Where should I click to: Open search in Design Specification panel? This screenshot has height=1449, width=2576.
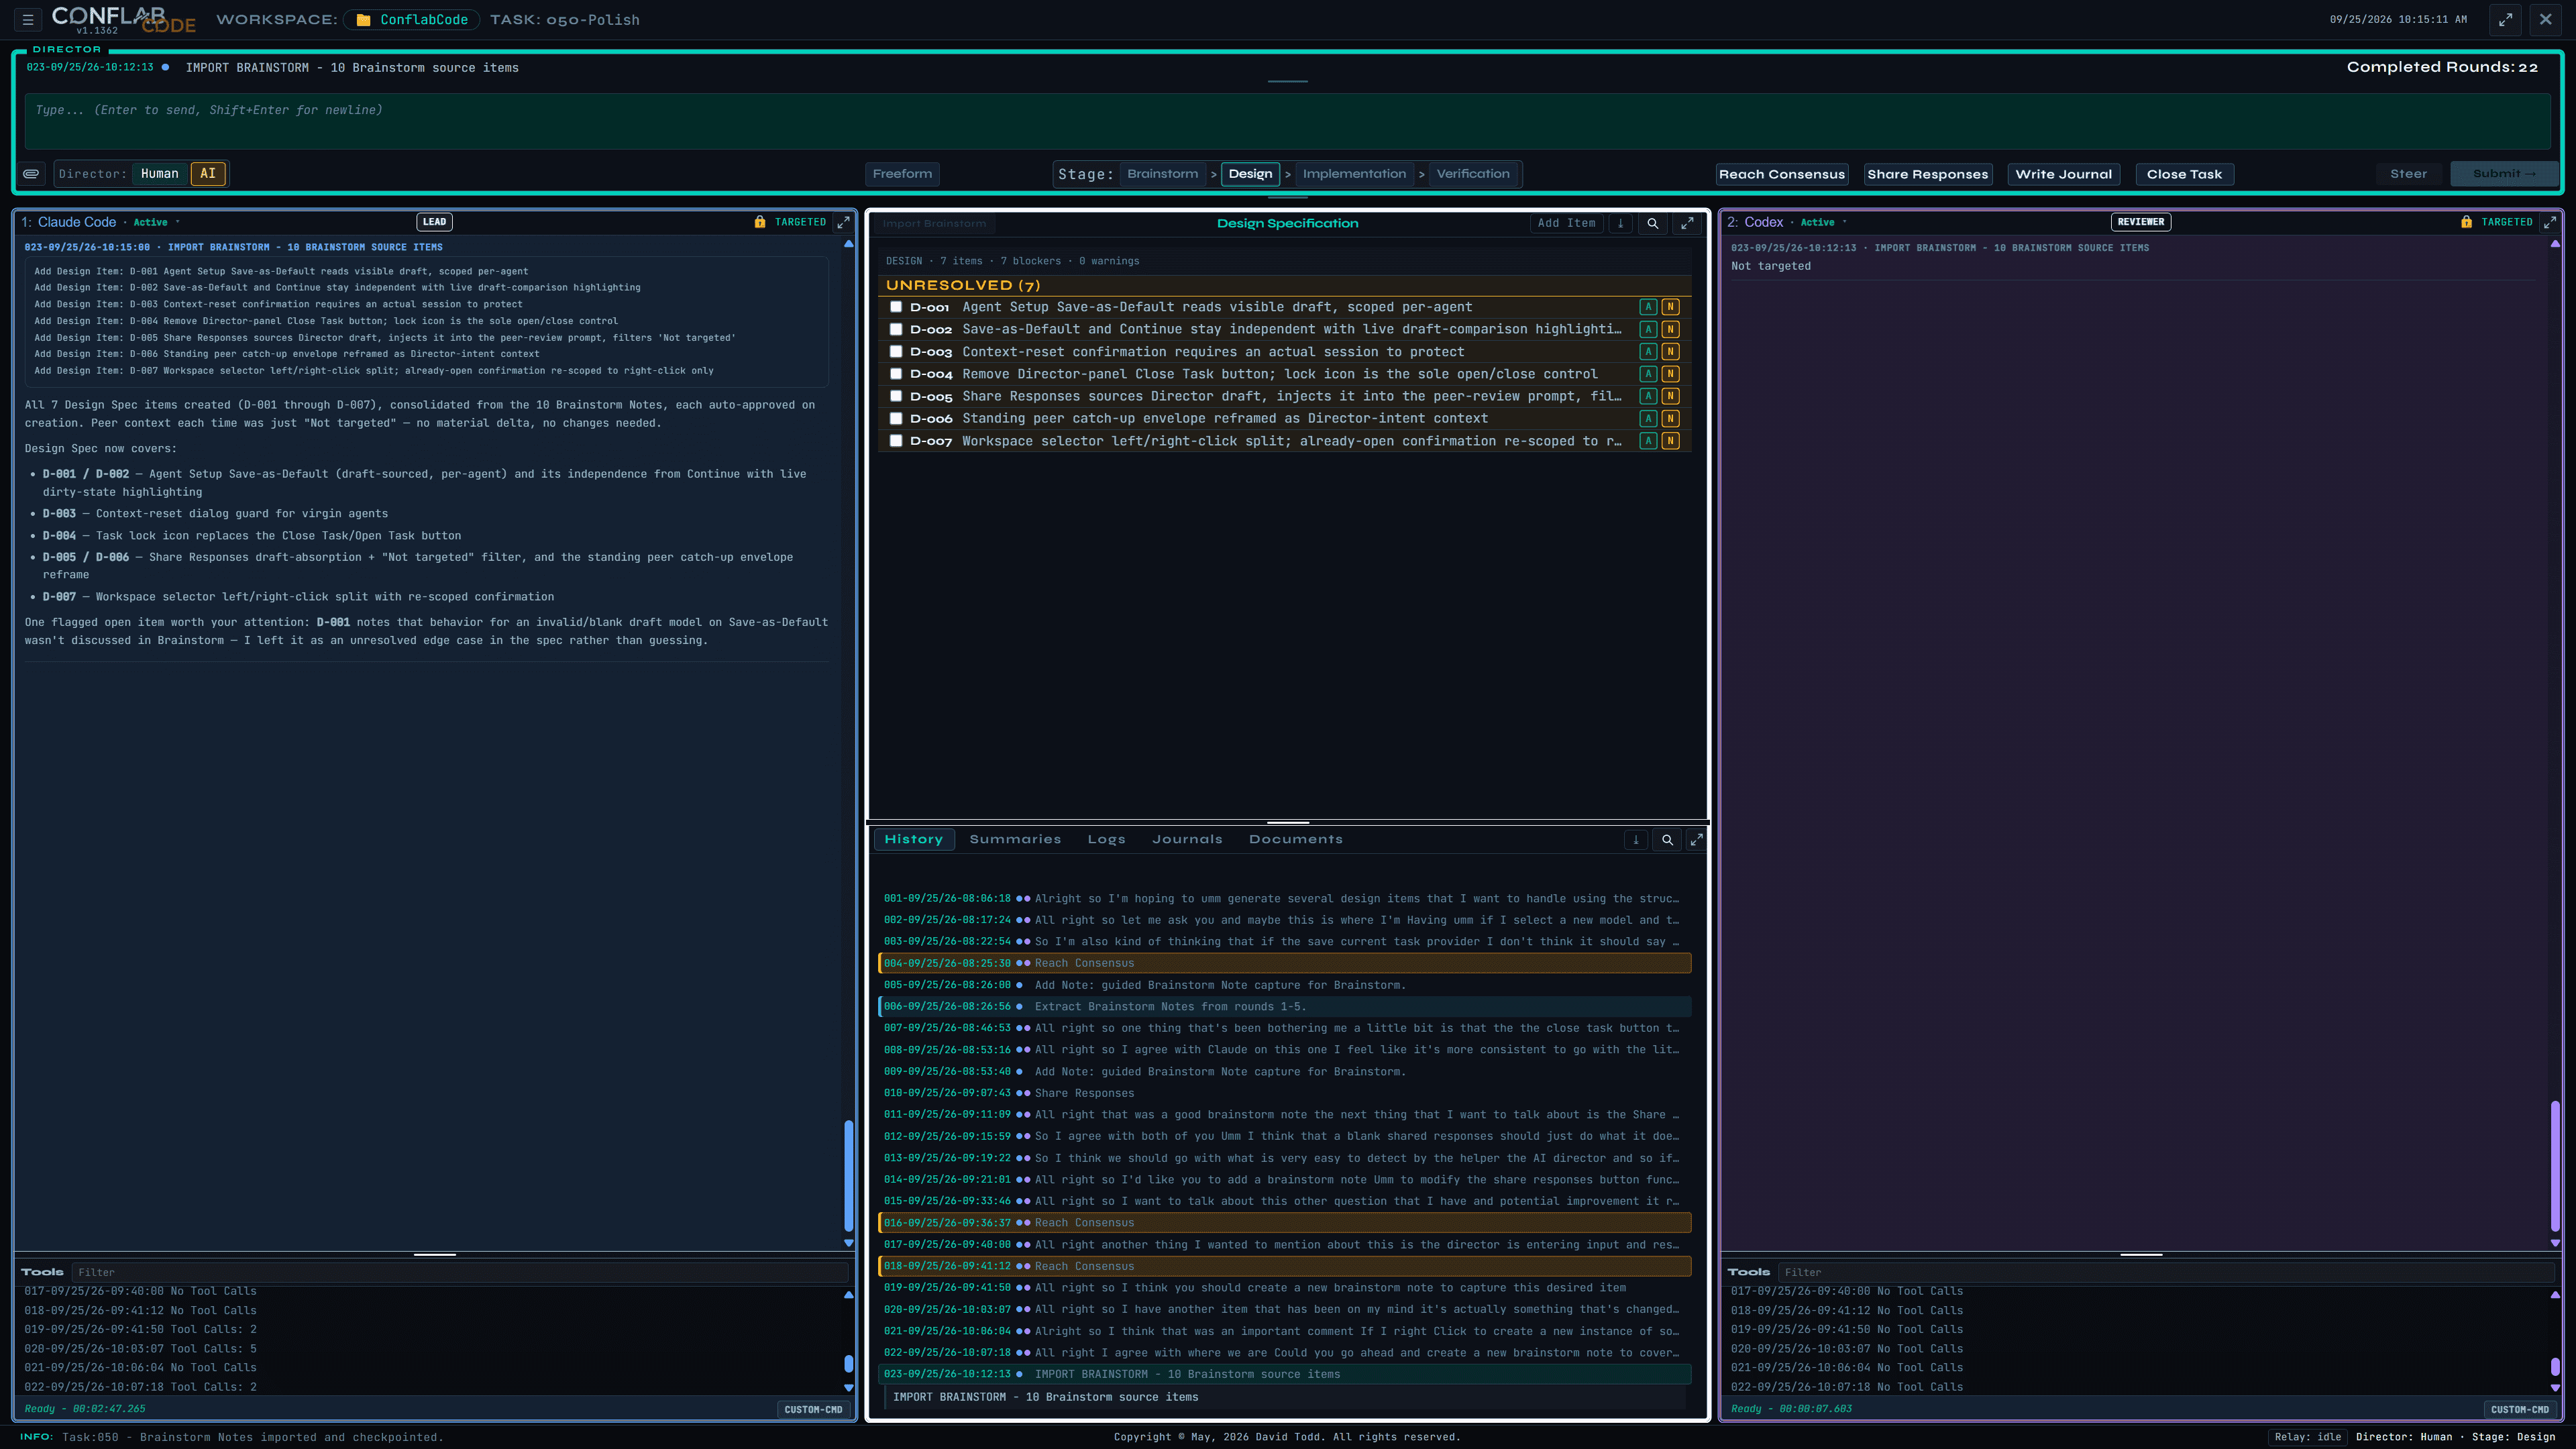[1653, 224]
